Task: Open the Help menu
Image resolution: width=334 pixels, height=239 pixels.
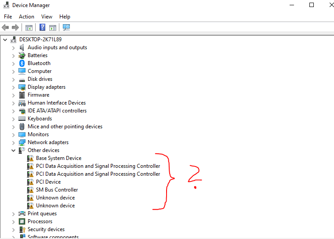Action: (65, 17)
